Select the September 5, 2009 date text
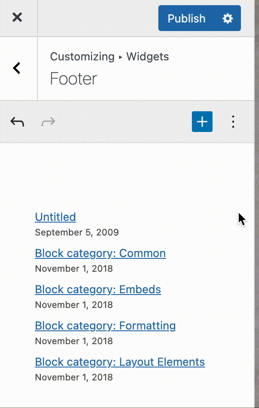This screenshot has width=259, height=408. (77, 232)
